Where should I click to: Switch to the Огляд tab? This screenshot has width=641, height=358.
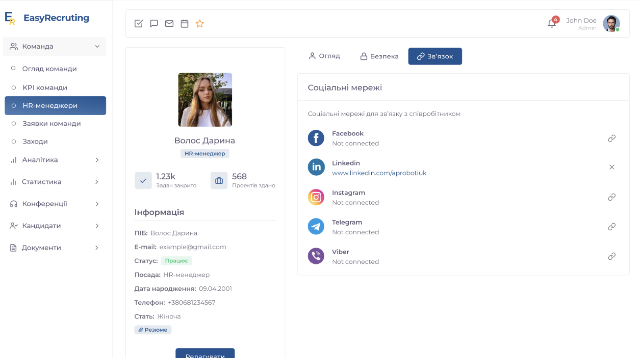click(x=325, y=56)
